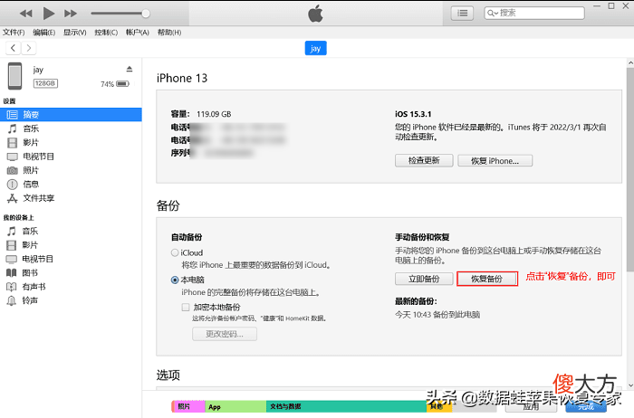Click the 文档与数据 storage bar segment
This screenshot has height=418, width=634.
pos(346,406)
